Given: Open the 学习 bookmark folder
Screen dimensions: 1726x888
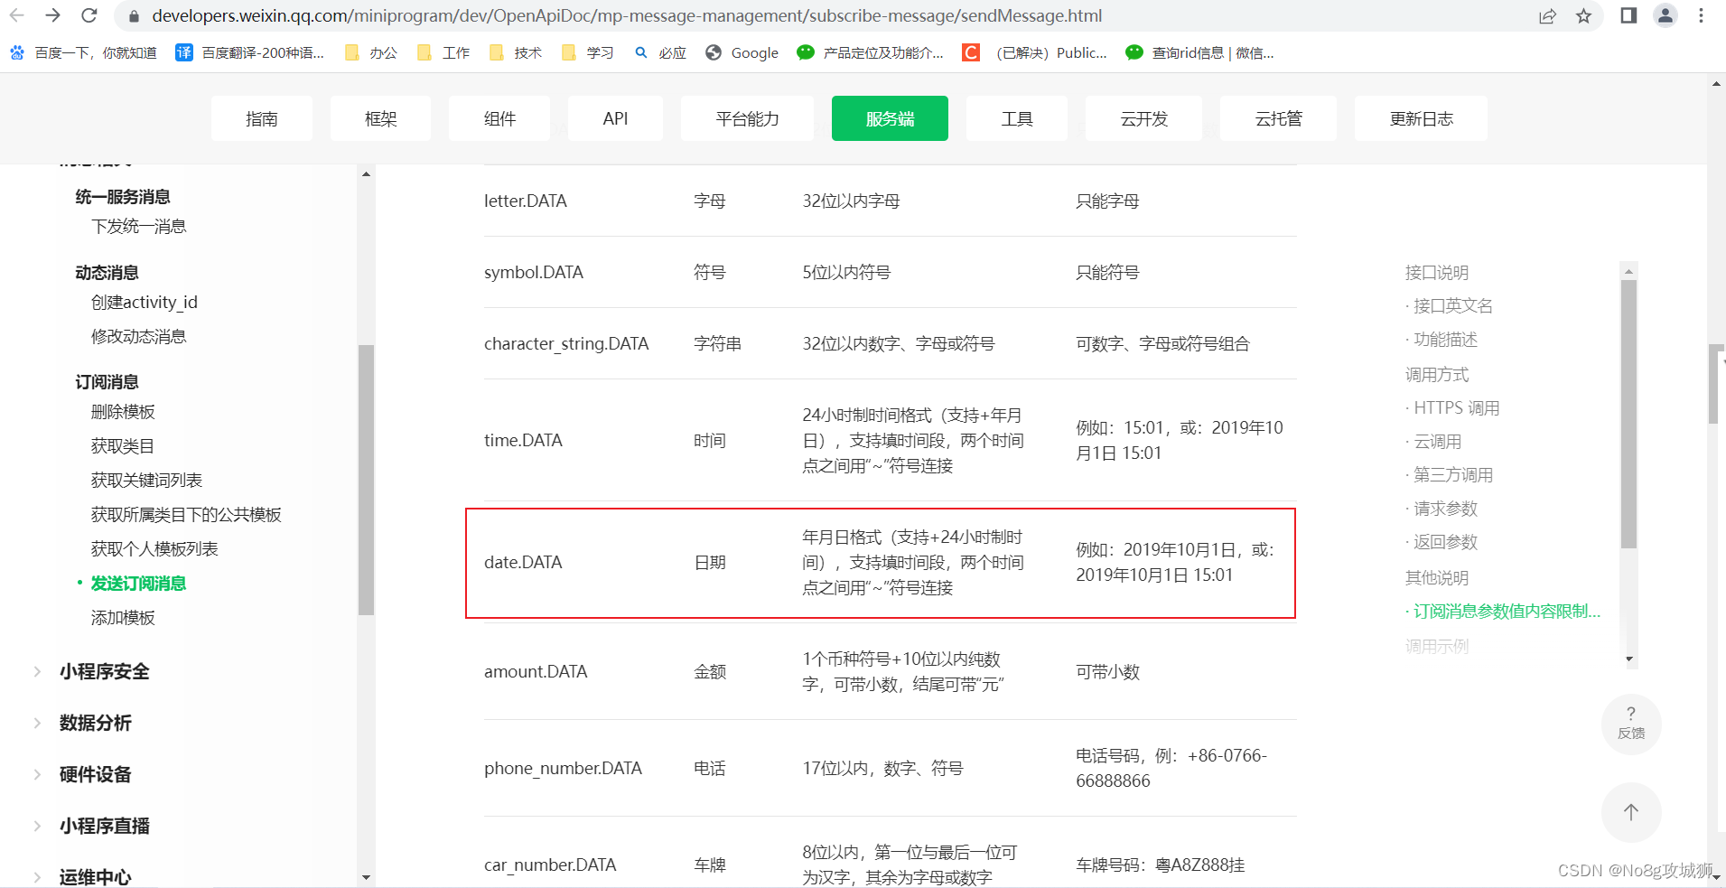Looking at the screenshot, I should coord(588,52).
